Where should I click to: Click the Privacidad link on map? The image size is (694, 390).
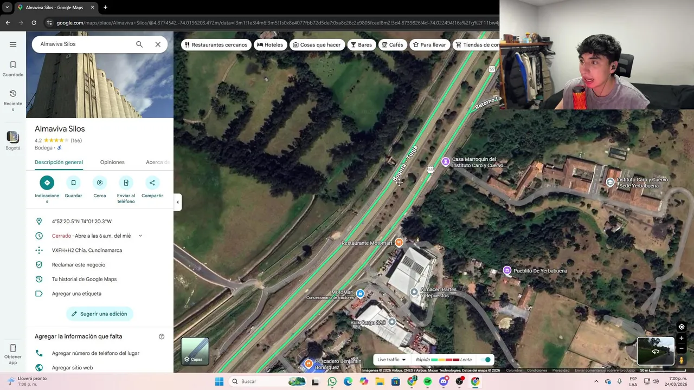click(561, 370)
